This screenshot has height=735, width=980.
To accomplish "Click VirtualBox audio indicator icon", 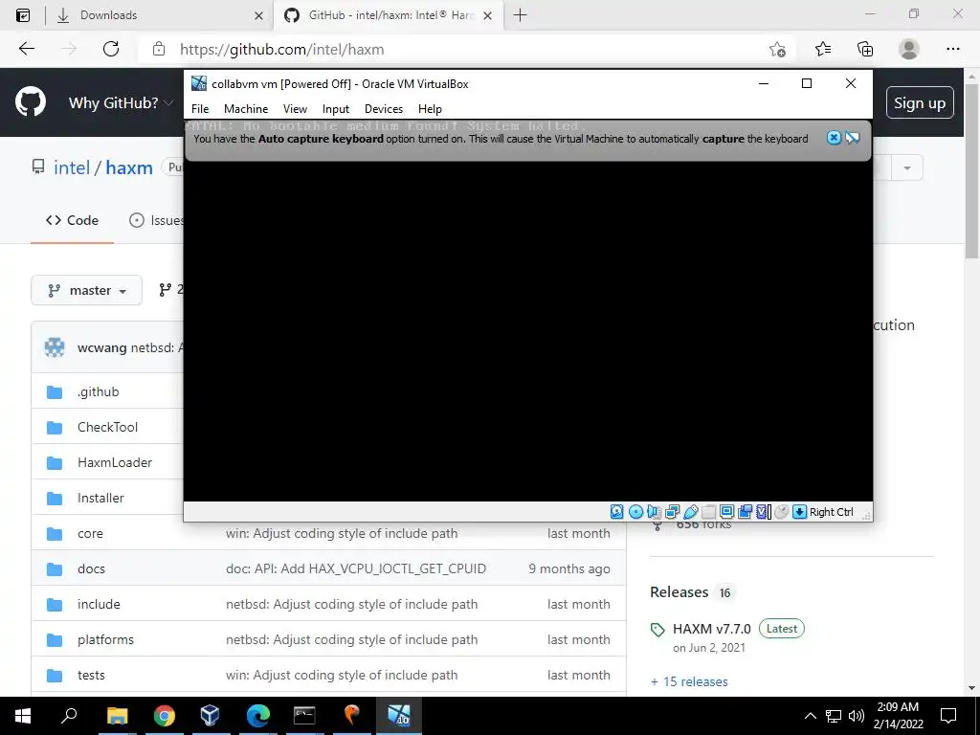I will [654, 512].
